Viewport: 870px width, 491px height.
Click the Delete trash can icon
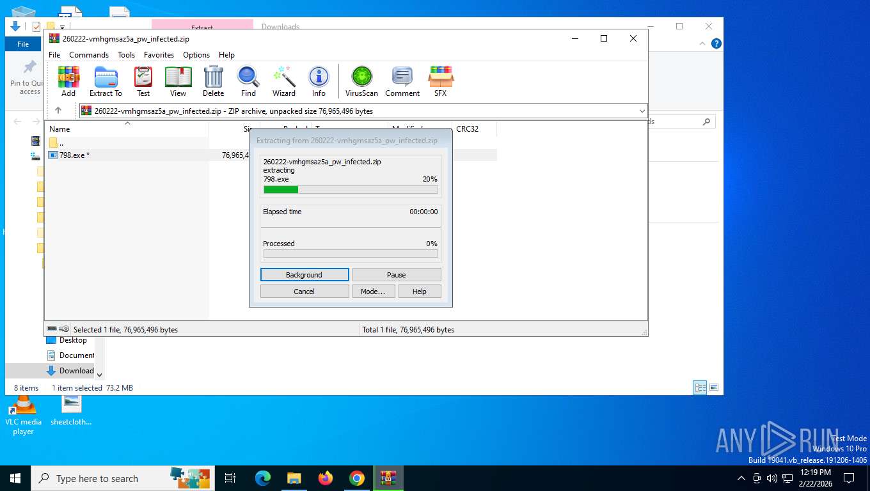tap(213, 81)
